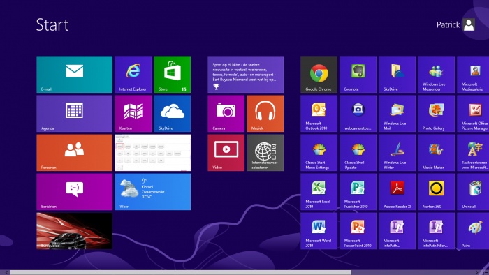This screenshot has width=489, height=275.
Task: Launch Microsoft Word 2010
Action: pos(319,231)
